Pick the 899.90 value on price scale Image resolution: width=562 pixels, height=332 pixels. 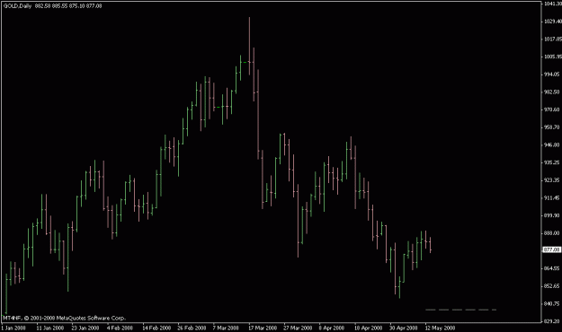(552, 215)
